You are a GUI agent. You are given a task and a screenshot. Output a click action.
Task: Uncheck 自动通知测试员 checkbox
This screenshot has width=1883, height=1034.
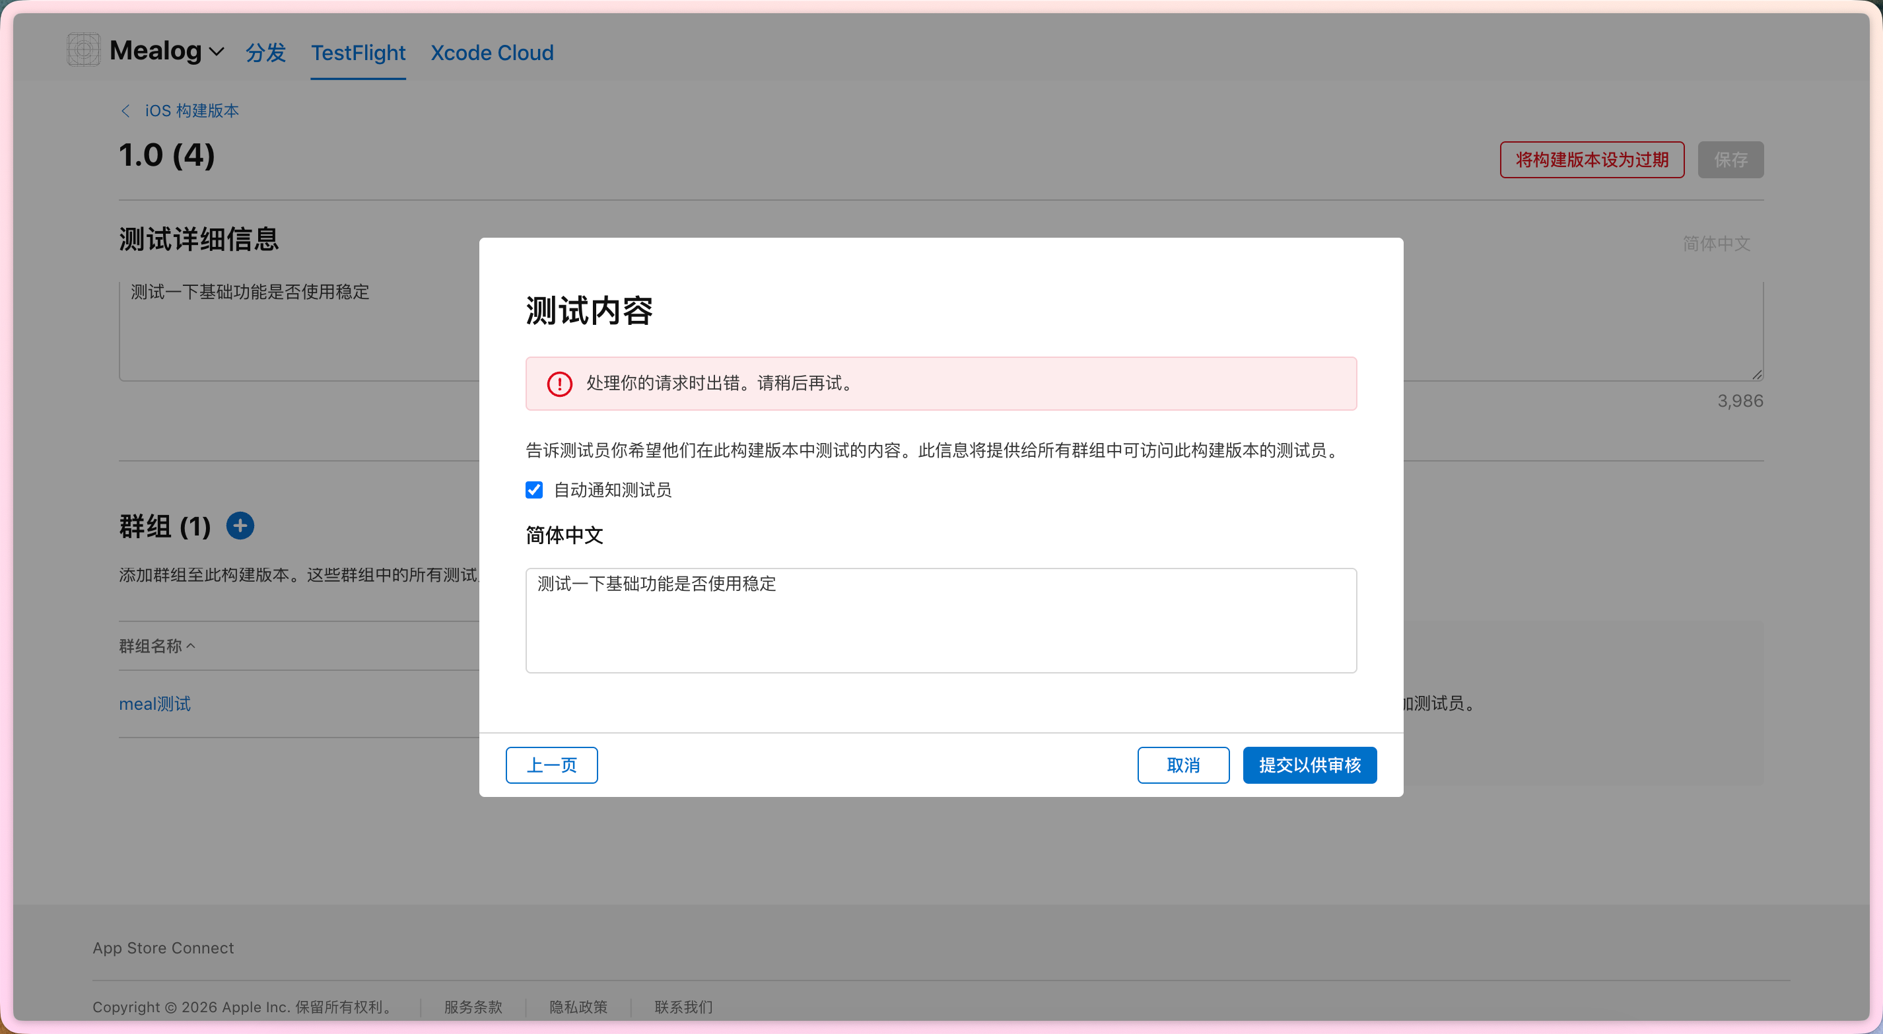(x=533, y=490)
